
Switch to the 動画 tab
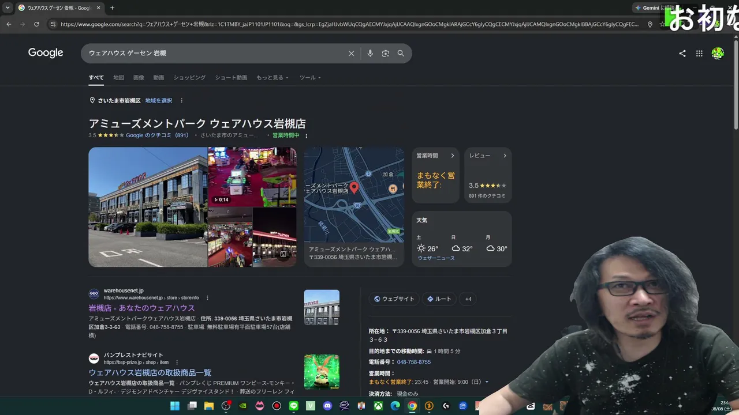[x=159, y=78]
